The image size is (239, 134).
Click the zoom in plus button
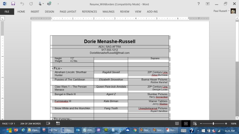click(226, 123)
